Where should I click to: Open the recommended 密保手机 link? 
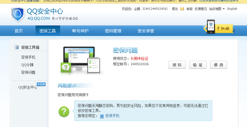coord(112,116)
